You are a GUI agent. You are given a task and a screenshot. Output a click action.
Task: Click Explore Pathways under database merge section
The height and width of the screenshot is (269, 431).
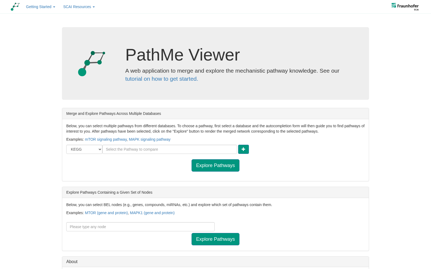(215, 165)
